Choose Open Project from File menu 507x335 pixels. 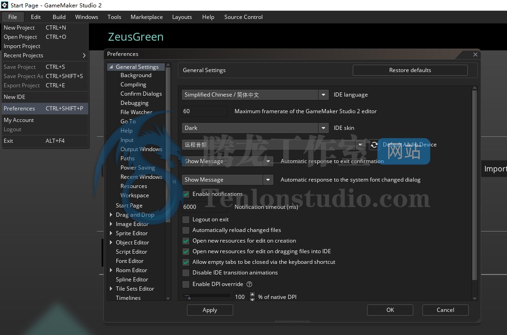pos(45,37)
